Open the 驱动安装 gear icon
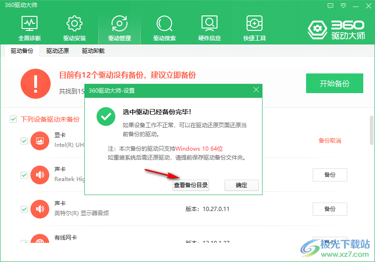375x262 pixels. pyautogui.click(x=75, y=28)
